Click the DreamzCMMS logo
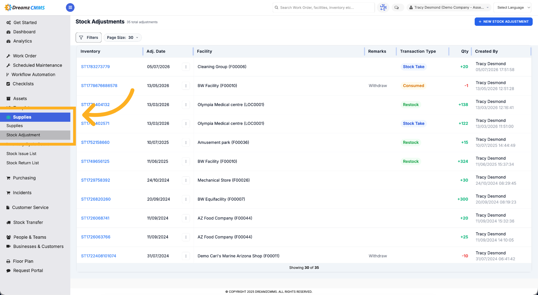 (x=25, y=8)
